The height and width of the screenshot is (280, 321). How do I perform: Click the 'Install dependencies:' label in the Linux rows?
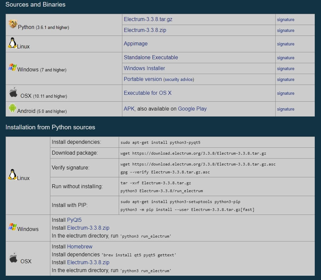(x=76, y=142)
